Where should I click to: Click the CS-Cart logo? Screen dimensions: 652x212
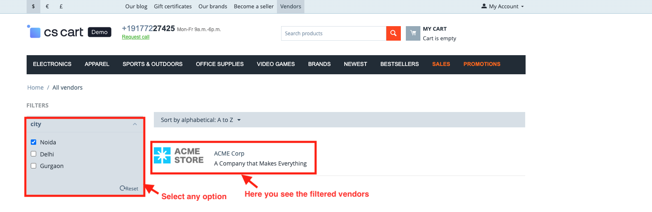[55, 32]
